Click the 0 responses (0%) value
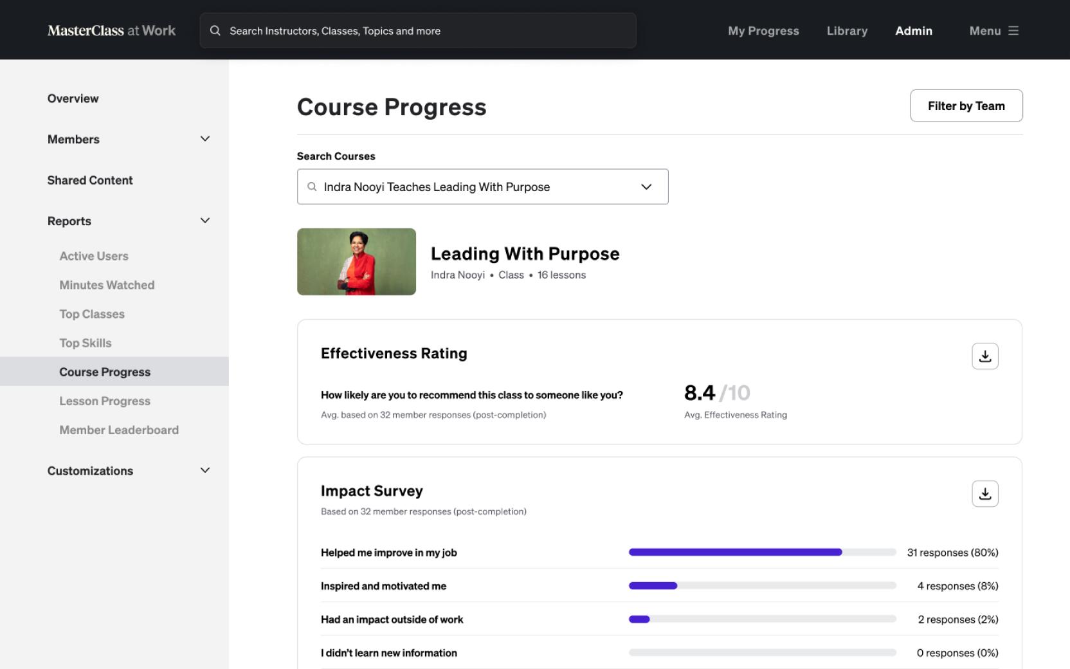 click(957, 653)
